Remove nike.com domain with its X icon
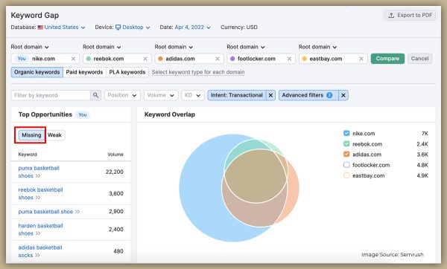Screen dimensions: 447x269 click(73, 59)
